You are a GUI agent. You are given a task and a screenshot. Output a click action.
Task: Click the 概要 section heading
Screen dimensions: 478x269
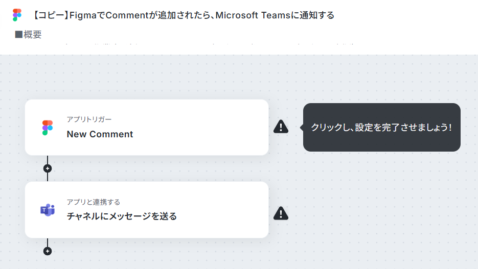pyautogui.click(x=32, y=34)
